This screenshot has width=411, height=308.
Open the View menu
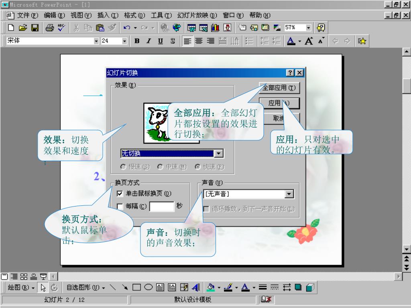[x=81, y=15]
